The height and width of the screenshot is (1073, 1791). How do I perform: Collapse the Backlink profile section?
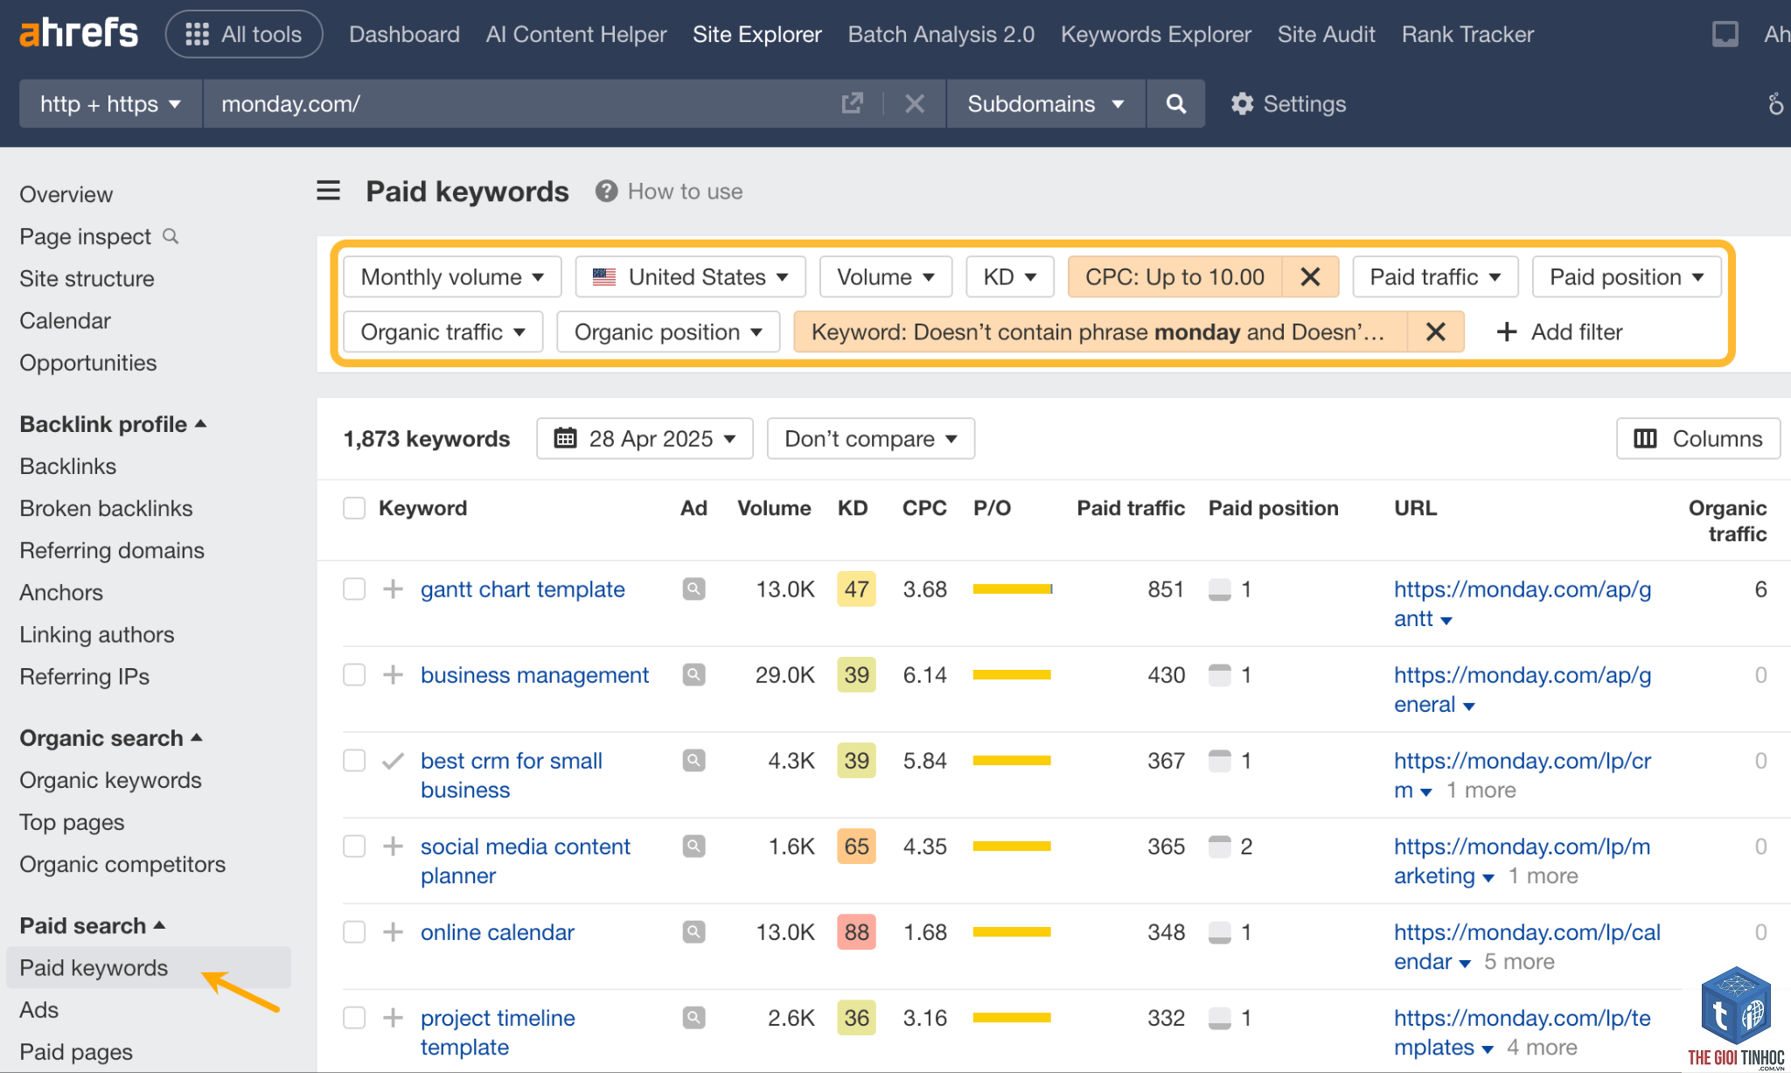coord(113,424)
